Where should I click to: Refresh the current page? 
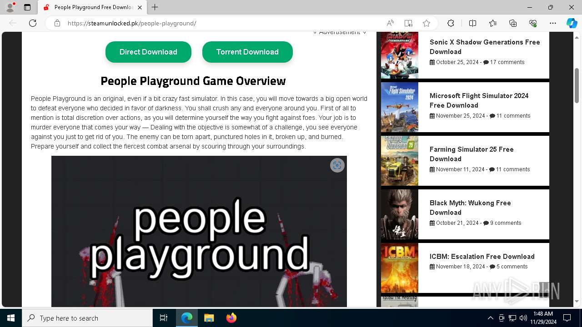[x=33, y=23]
